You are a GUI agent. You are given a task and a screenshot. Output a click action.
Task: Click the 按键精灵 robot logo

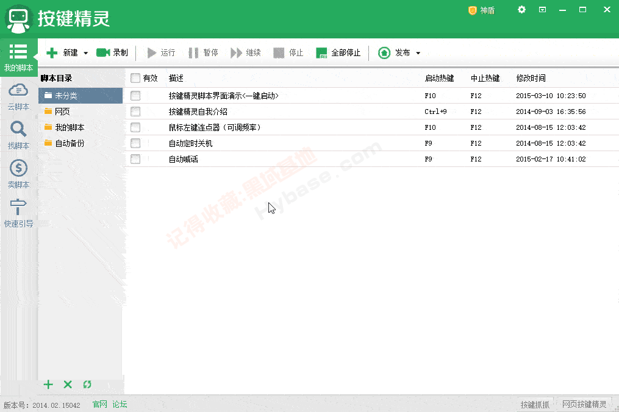click(x=18, y=19)
